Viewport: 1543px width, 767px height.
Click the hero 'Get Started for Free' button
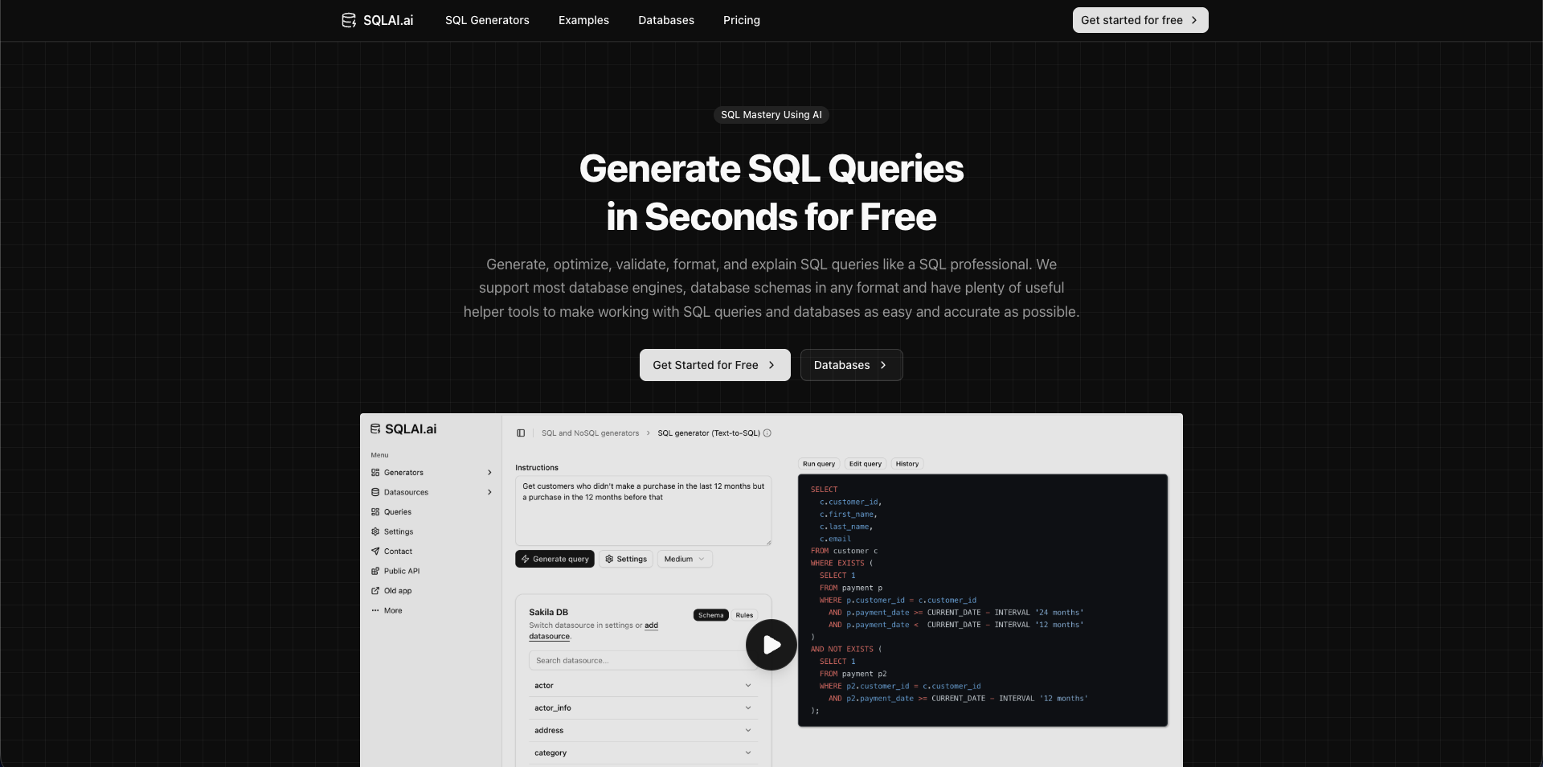(715, 365)
